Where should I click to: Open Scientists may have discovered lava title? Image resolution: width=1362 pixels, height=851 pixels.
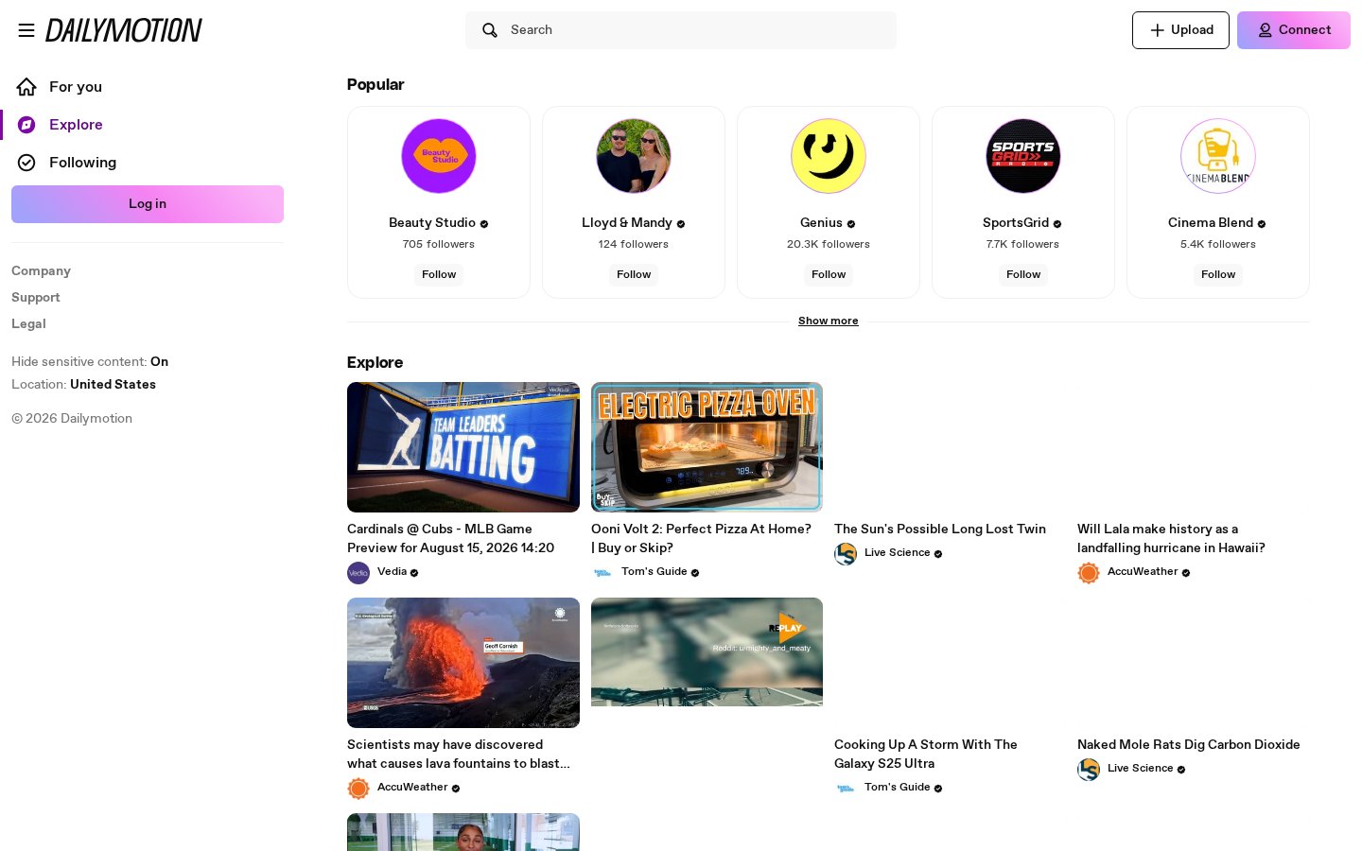[459, 754]
